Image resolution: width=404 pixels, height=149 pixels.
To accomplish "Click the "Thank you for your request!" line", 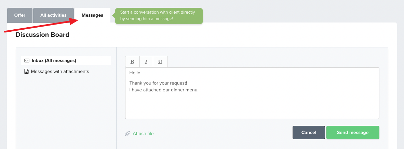I will [x=158, y=83].
